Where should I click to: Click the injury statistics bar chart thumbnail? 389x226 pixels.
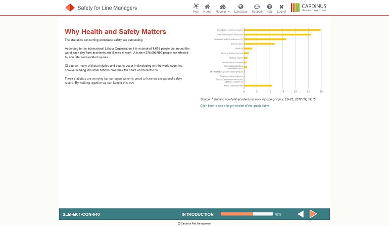266,60
